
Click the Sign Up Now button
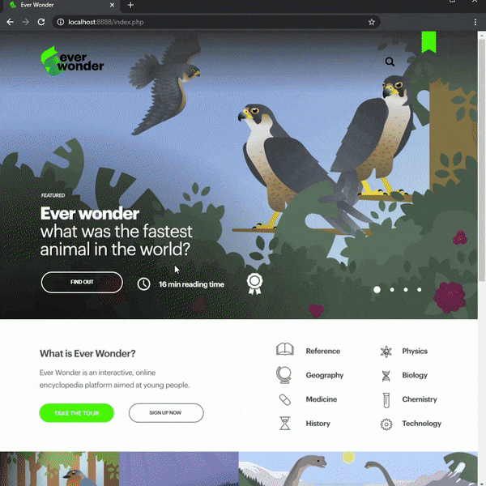(166, 413)
